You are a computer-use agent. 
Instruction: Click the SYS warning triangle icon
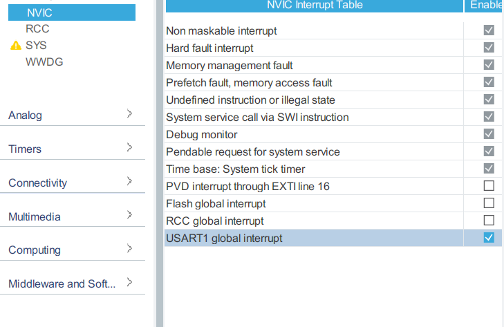click(x=16, y=46)
